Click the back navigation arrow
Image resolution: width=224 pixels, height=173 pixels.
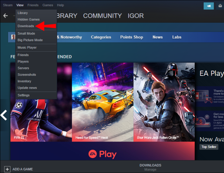[6, 16]
